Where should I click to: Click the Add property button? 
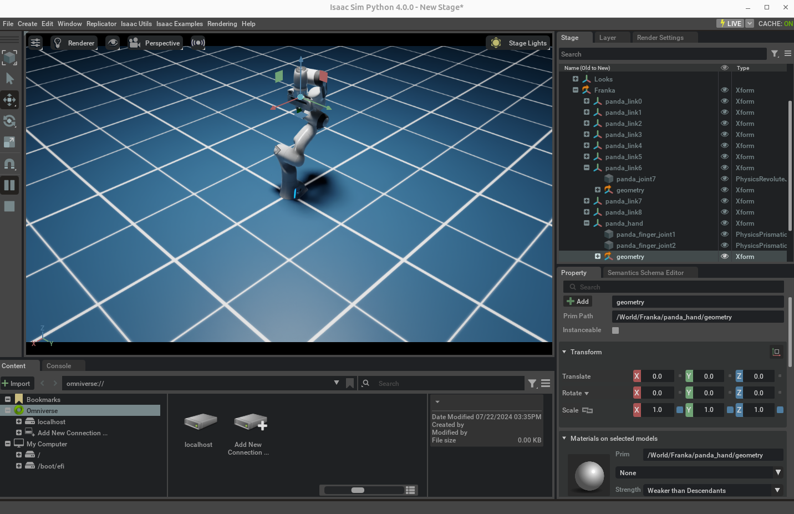pos(578,302)
